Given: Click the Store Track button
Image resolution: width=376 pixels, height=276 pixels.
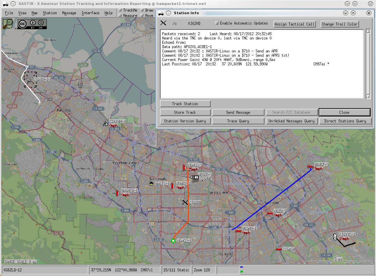Looking at the screenshot, I should pyautogui.click(x=185, y=112).
